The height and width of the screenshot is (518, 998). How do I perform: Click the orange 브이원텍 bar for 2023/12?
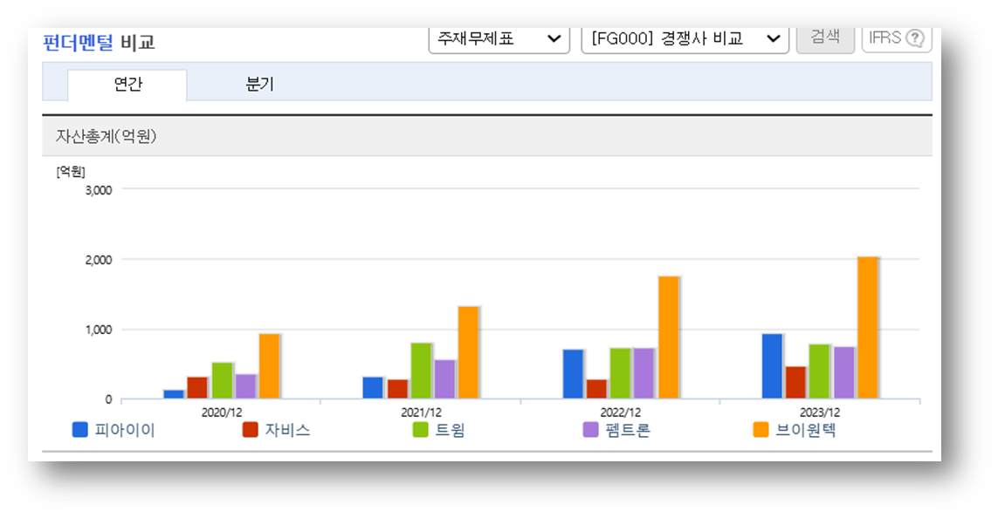tap(868, 328)
